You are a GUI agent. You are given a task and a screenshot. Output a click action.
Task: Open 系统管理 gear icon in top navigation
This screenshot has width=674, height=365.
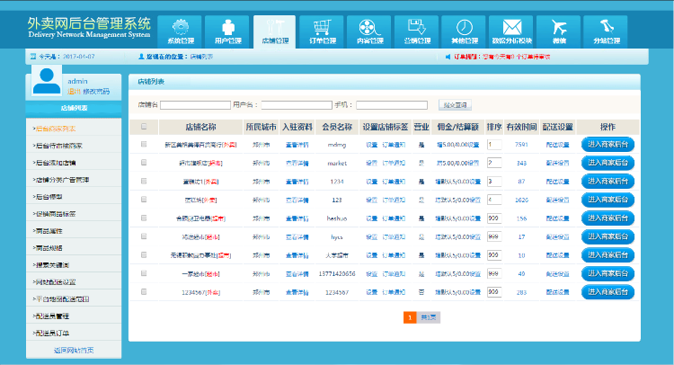click(x=181, y=27)
